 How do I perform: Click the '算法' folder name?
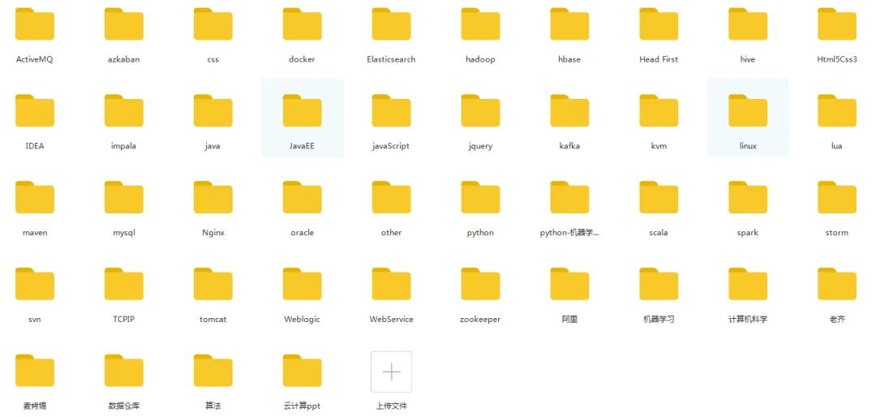(213, 406)
